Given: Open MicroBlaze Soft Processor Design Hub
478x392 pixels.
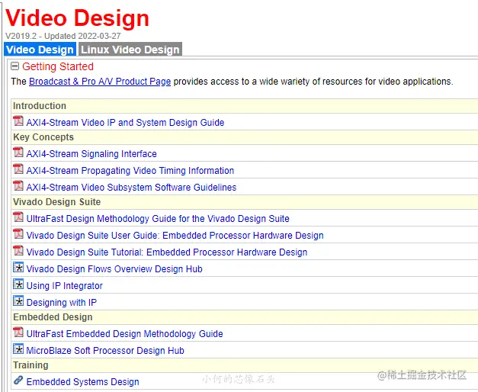Looking at the screenshot, I should pos(105,351).
